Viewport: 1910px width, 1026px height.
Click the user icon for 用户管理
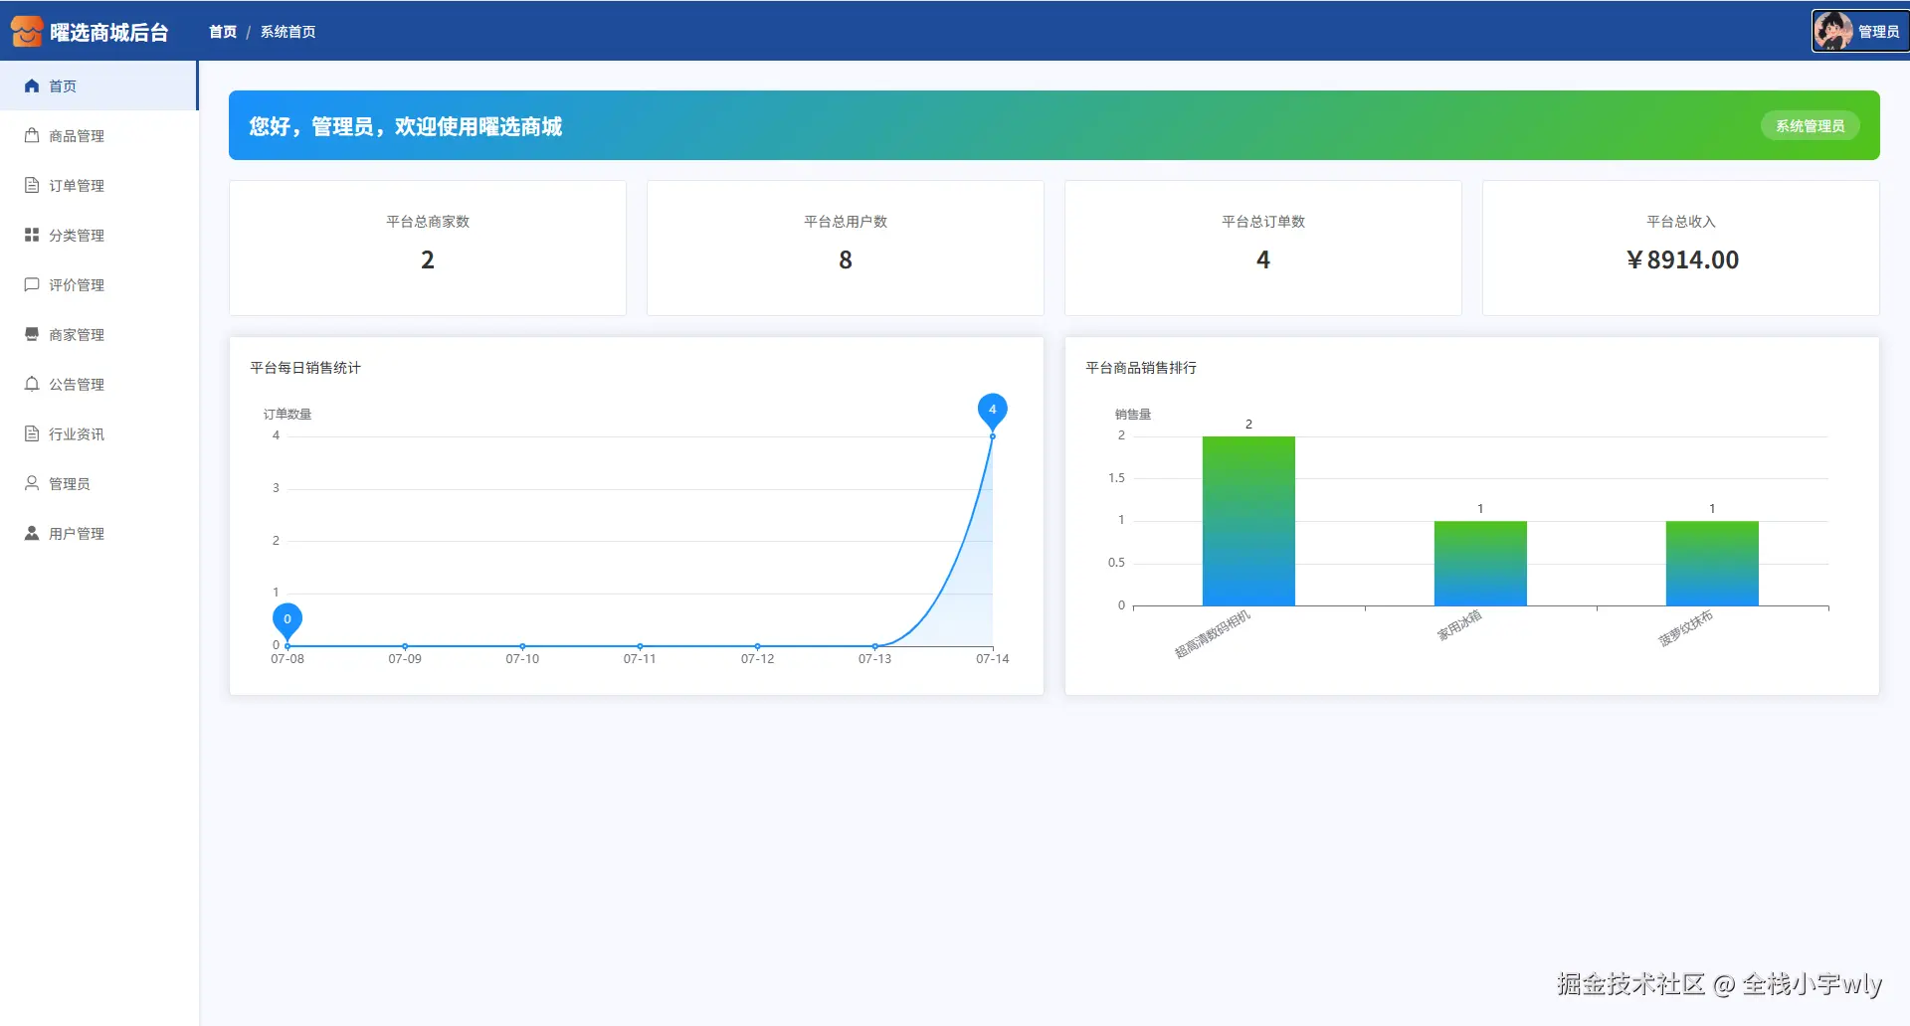(32, 533)
